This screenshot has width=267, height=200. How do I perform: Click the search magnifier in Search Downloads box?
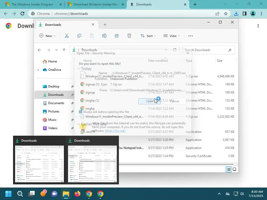tap(230, 50)
